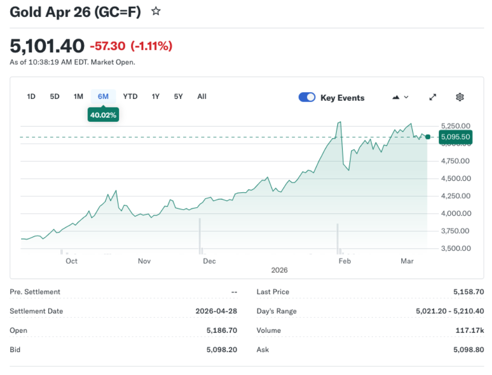Select the 1M time range
Viewport: 492px width, 375px height.
click(78, 96)
